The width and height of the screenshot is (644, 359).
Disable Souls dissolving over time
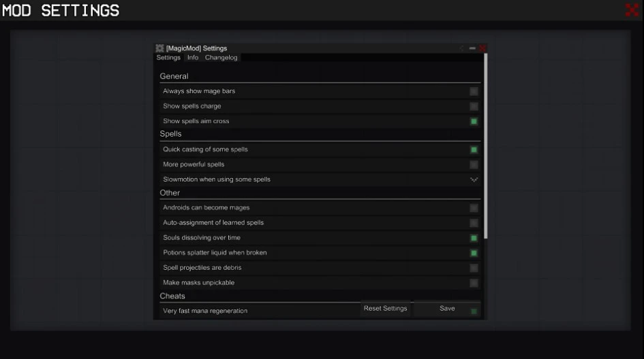point(474,238)
